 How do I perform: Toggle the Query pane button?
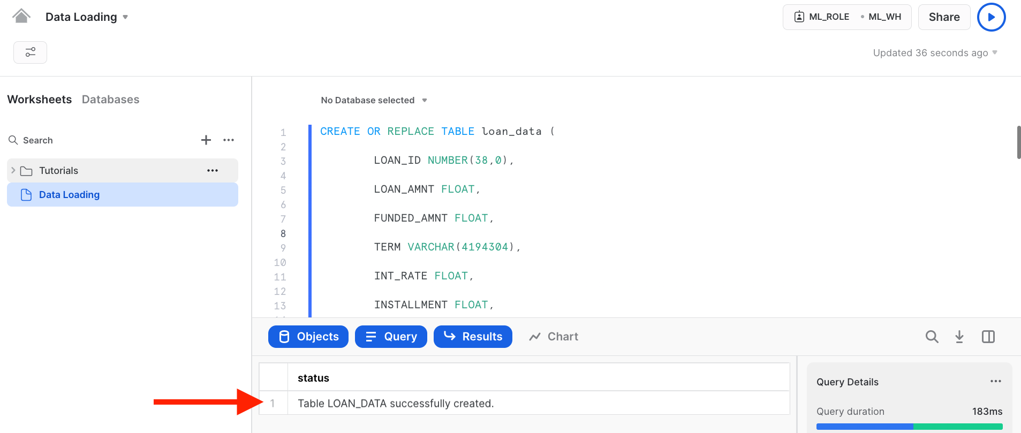coord(391,337)
